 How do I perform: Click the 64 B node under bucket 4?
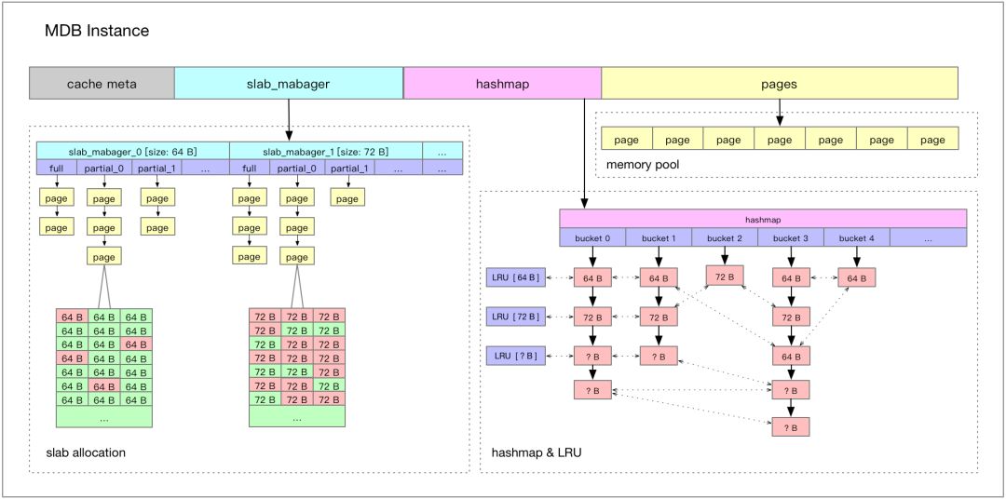click(857, 277)
